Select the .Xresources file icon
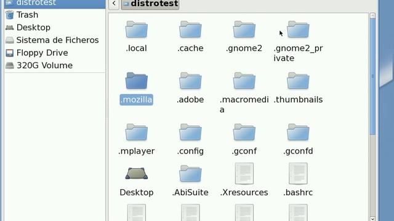 [x=244, y=173]
